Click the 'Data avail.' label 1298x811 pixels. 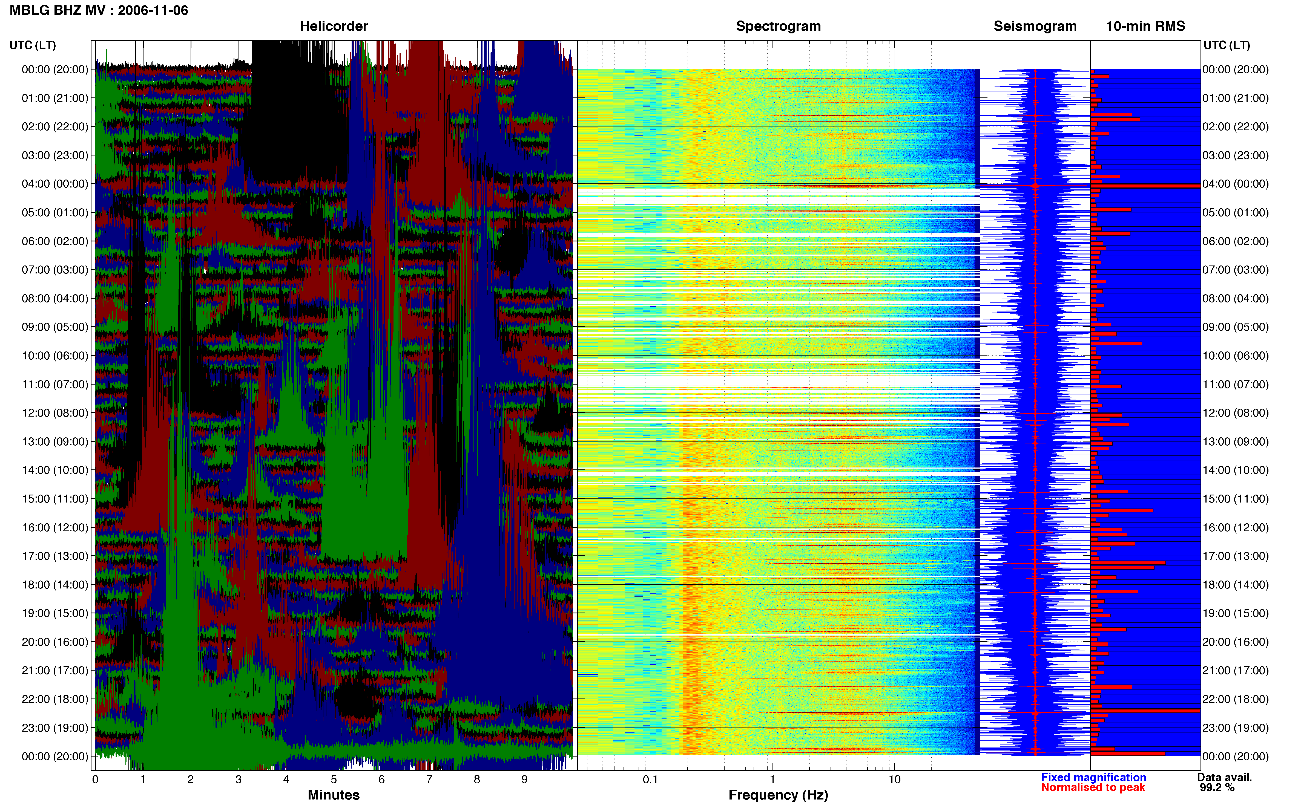coord(1225,777)
